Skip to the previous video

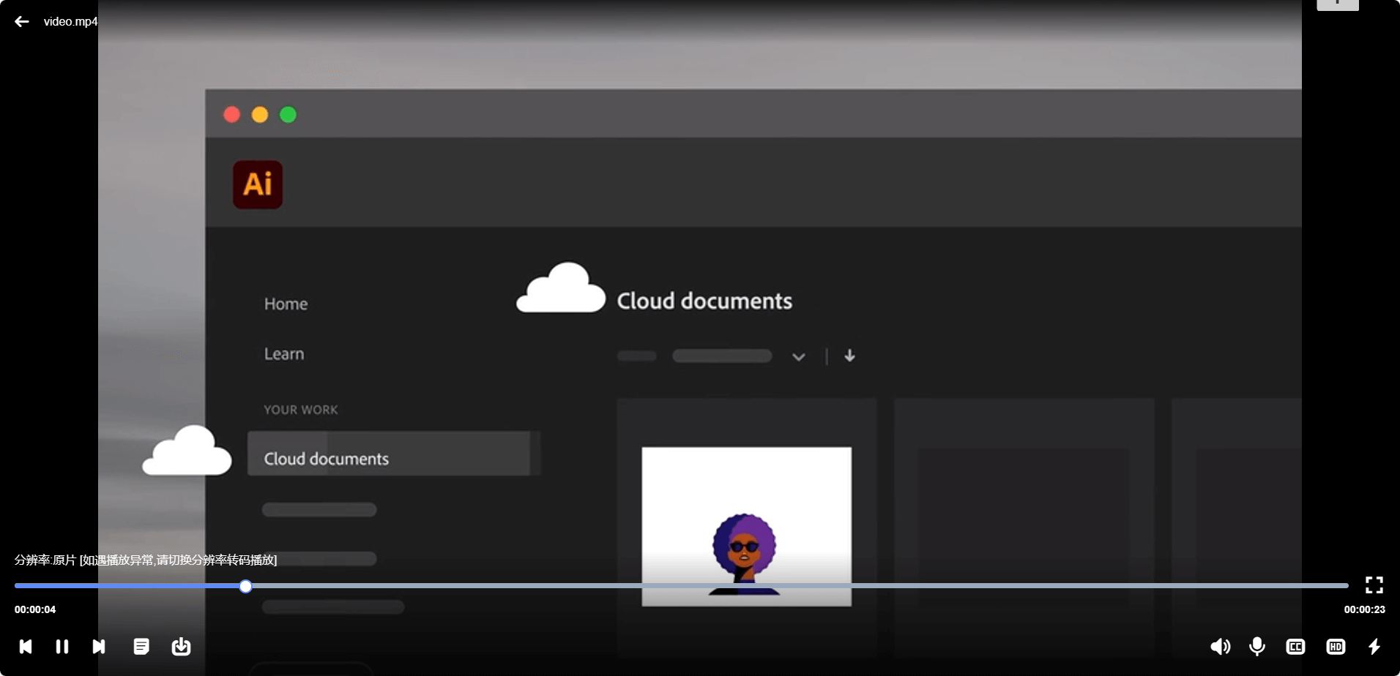pos(26,647)
